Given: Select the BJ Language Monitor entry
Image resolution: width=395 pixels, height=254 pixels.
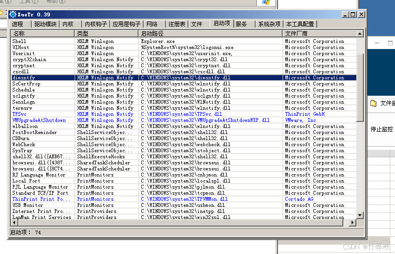Looking at the screenshot, I should click(39, 175).
